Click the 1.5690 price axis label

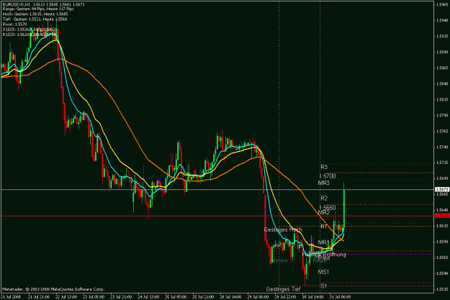tap(442, 178)
